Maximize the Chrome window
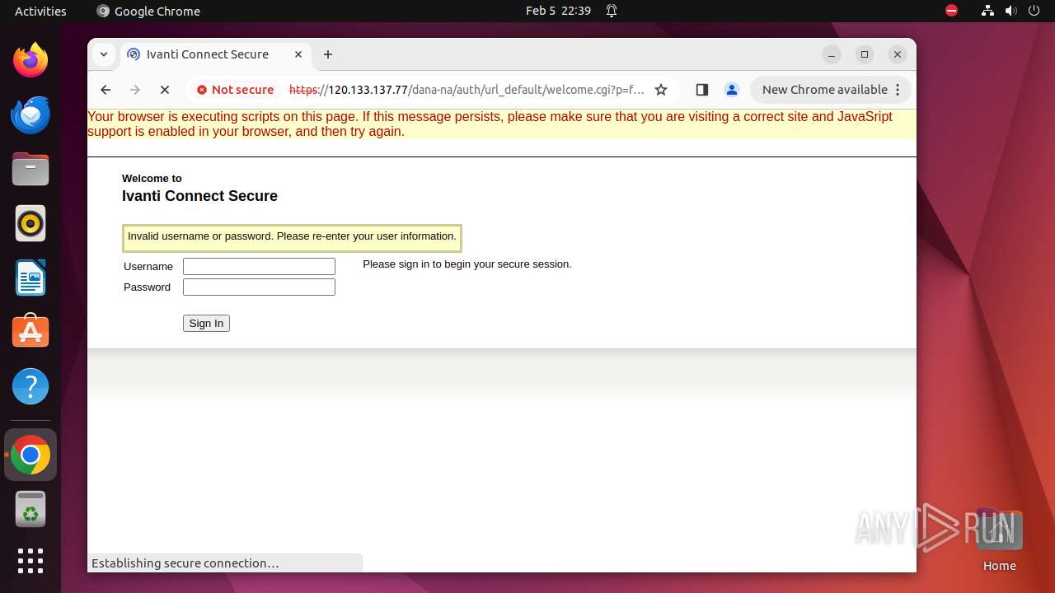Screen dimensions: 1055x593 click(x=865, y=54)
